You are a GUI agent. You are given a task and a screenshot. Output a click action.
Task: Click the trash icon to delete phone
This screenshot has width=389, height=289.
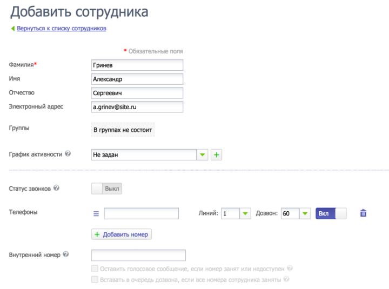pos(363,213)
